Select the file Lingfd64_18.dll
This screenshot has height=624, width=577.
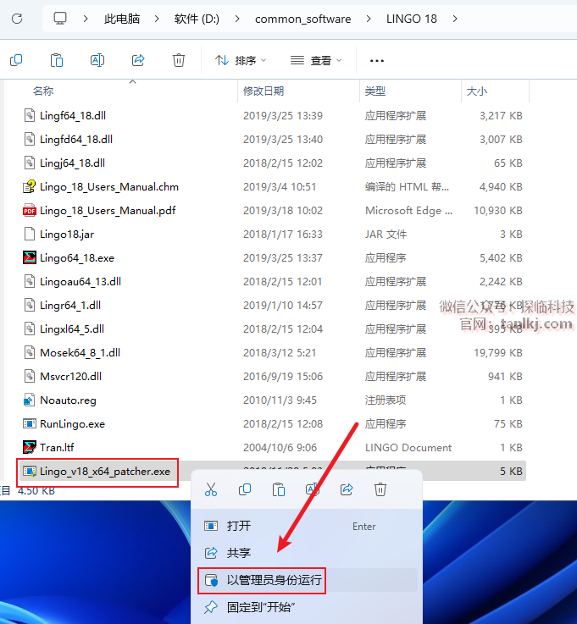76,140
